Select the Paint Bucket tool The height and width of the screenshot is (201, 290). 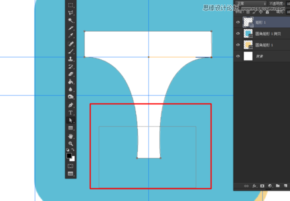click(x=70, y=81)
